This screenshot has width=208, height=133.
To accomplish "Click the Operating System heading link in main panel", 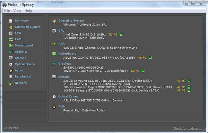I will pyautogui.click(x=71, y=21).
